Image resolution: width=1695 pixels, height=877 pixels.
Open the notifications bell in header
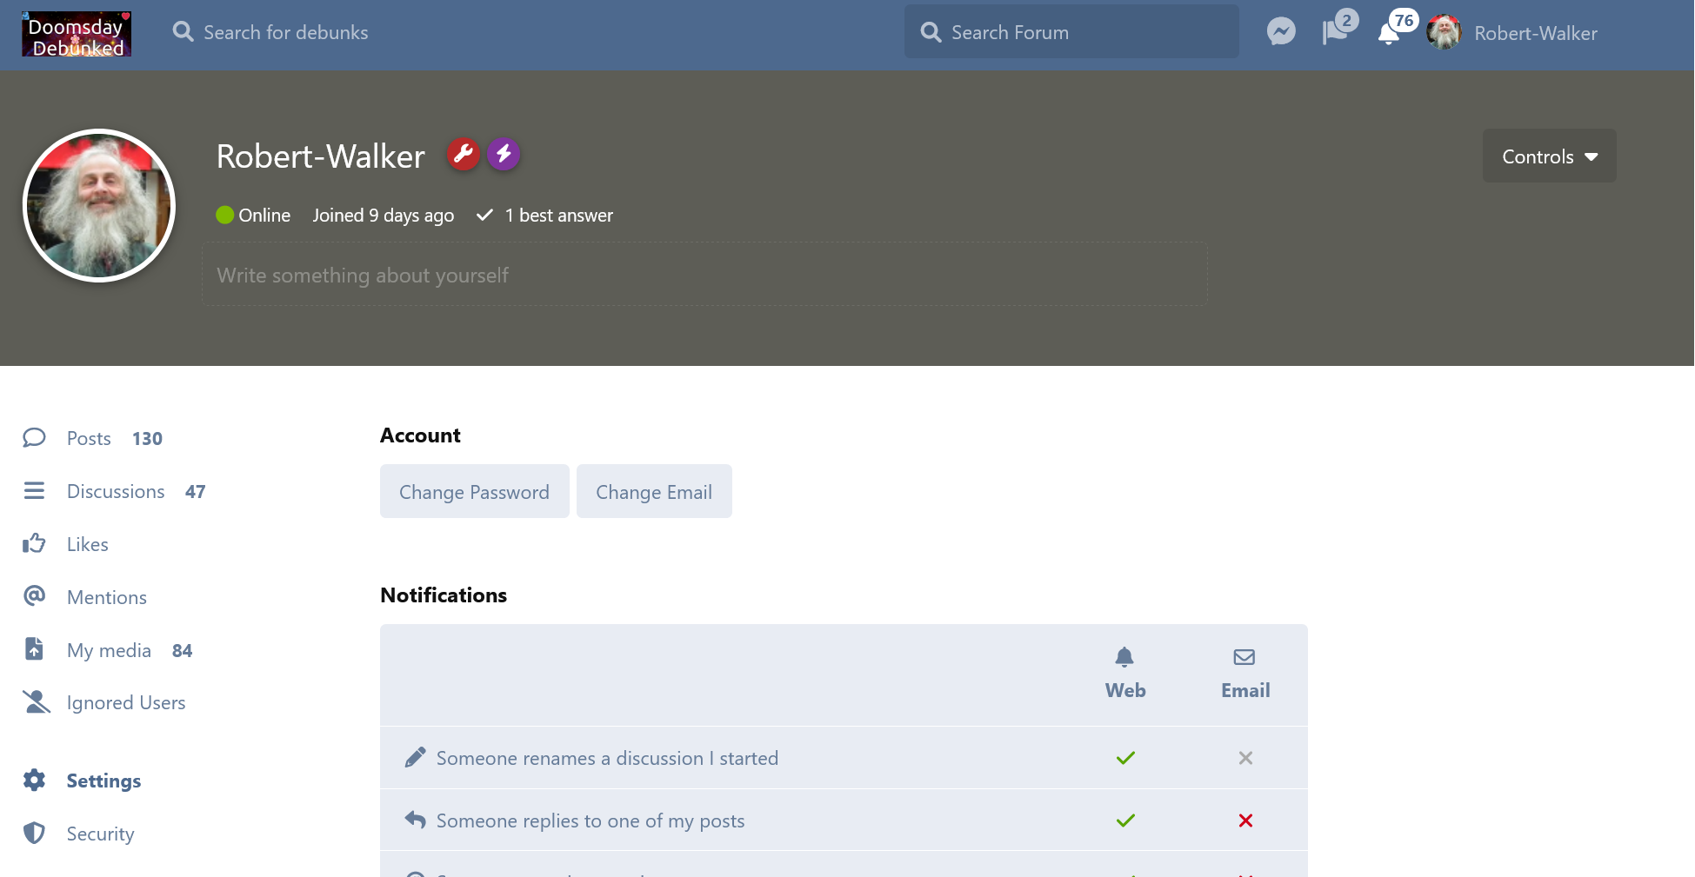click(1389, 33)
